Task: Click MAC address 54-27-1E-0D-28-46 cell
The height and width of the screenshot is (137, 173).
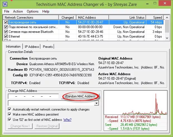Action: (x=91, y=32)
